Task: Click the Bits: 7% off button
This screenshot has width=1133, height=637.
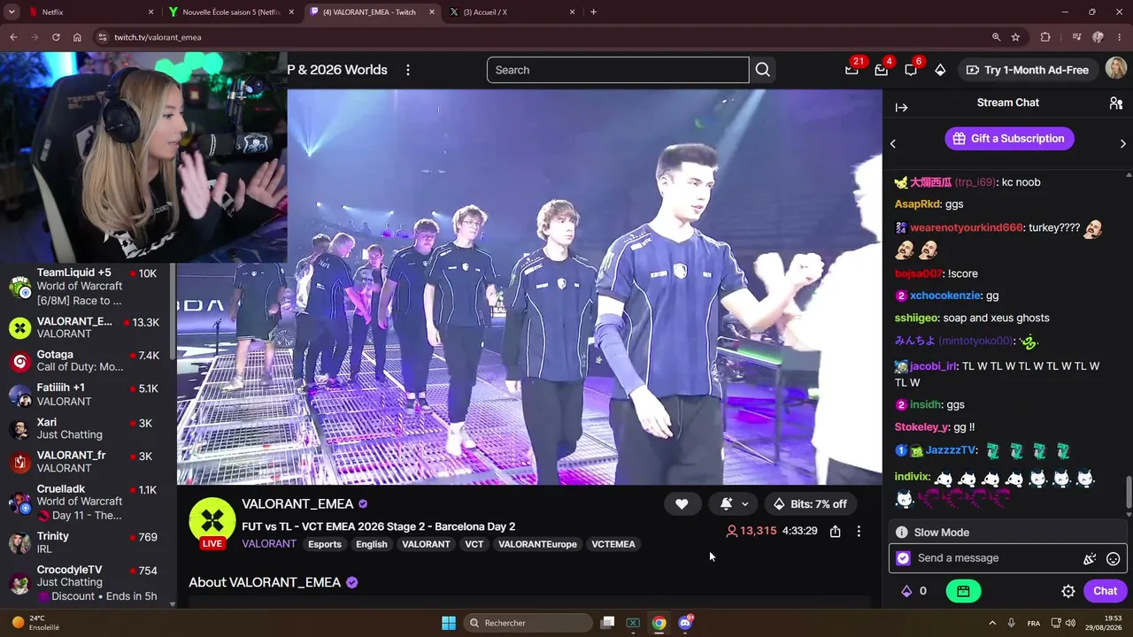Action: coord(810,504)
